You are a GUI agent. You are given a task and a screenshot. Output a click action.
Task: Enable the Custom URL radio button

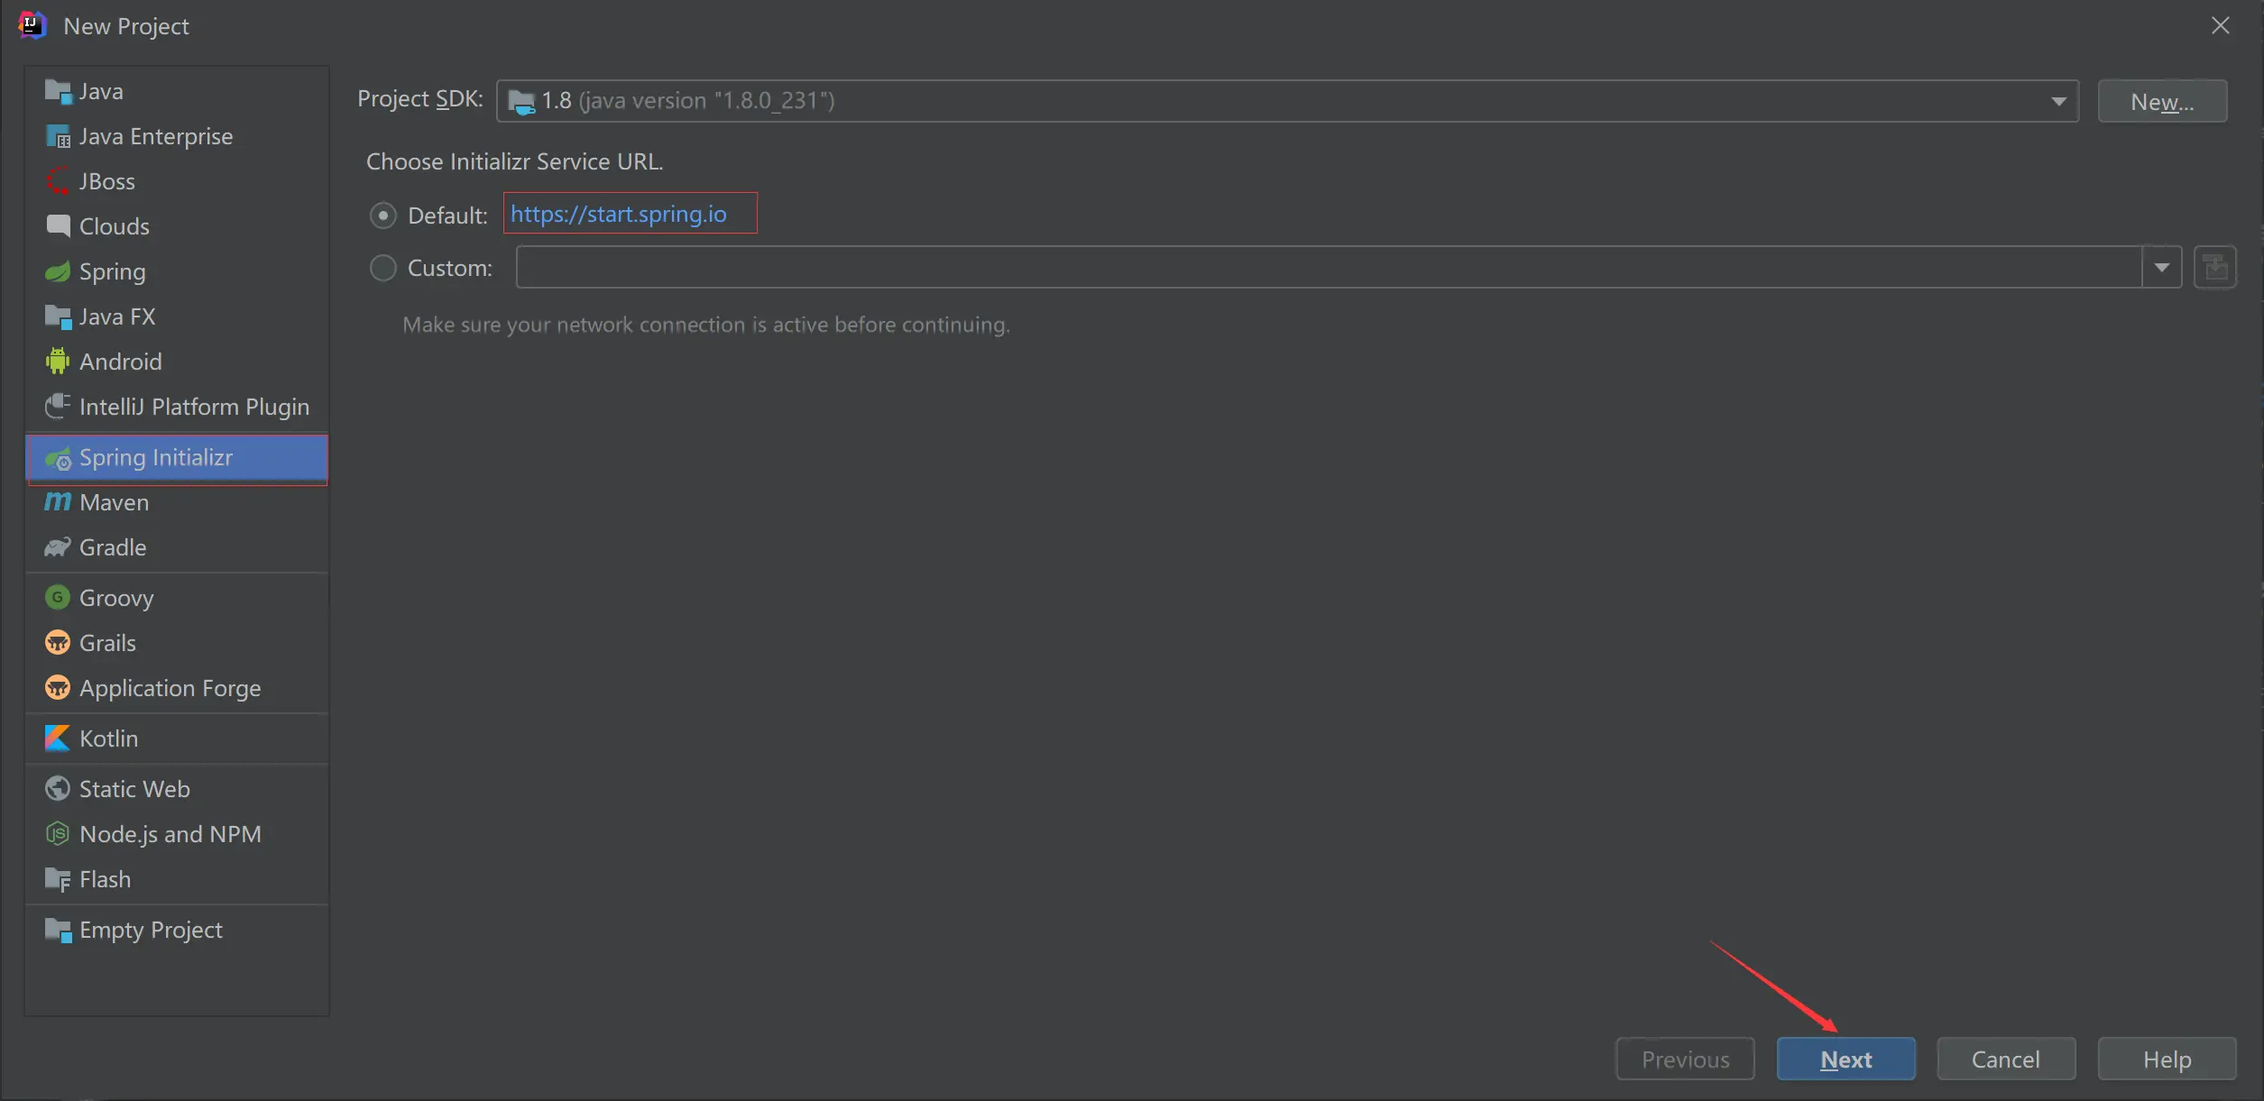tap(383, 268)
